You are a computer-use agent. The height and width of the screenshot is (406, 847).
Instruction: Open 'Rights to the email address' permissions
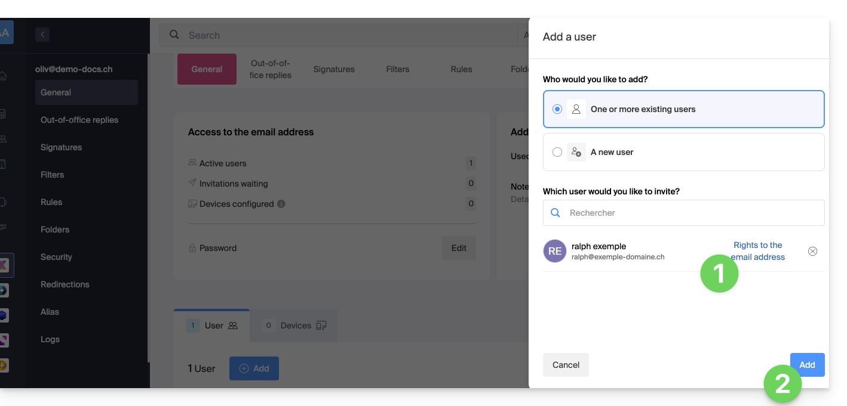pos(757,251)
